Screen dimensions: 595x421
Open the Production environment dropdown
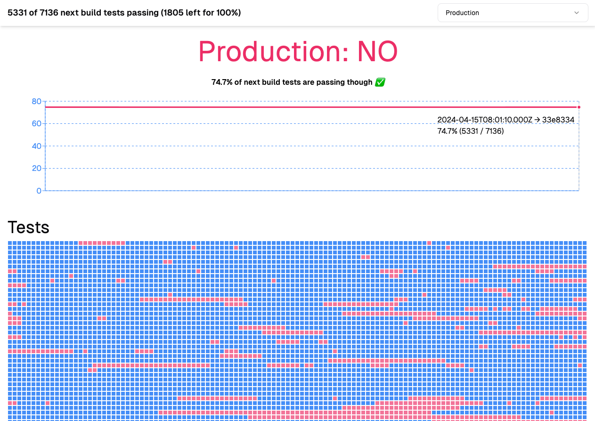pyautogui.click(x=513, y=13)
